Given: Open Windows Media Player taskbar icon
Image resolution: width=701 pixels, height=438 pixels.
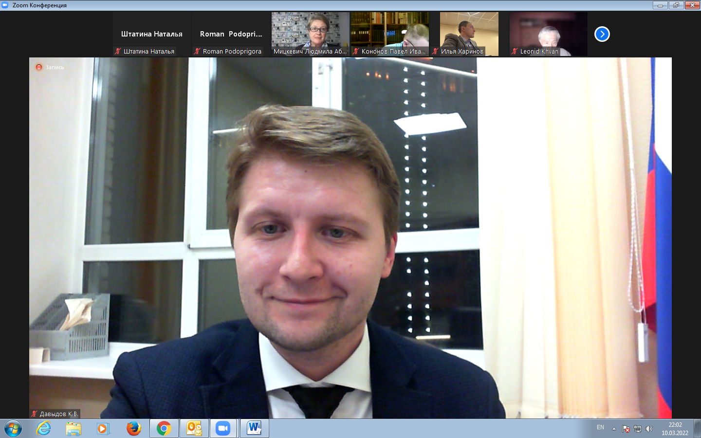Looking at the screenshot, I should click(x=103, y=428).
